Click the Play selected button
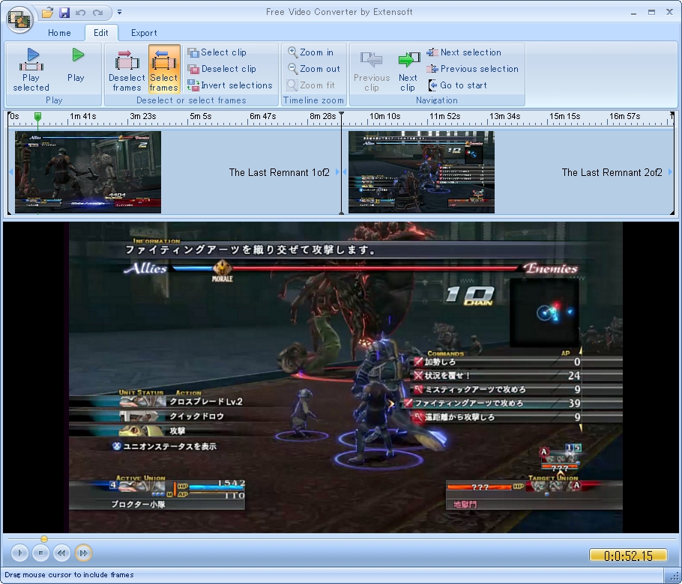Screen dimensions: 682x584 click(x=31, y=69)
